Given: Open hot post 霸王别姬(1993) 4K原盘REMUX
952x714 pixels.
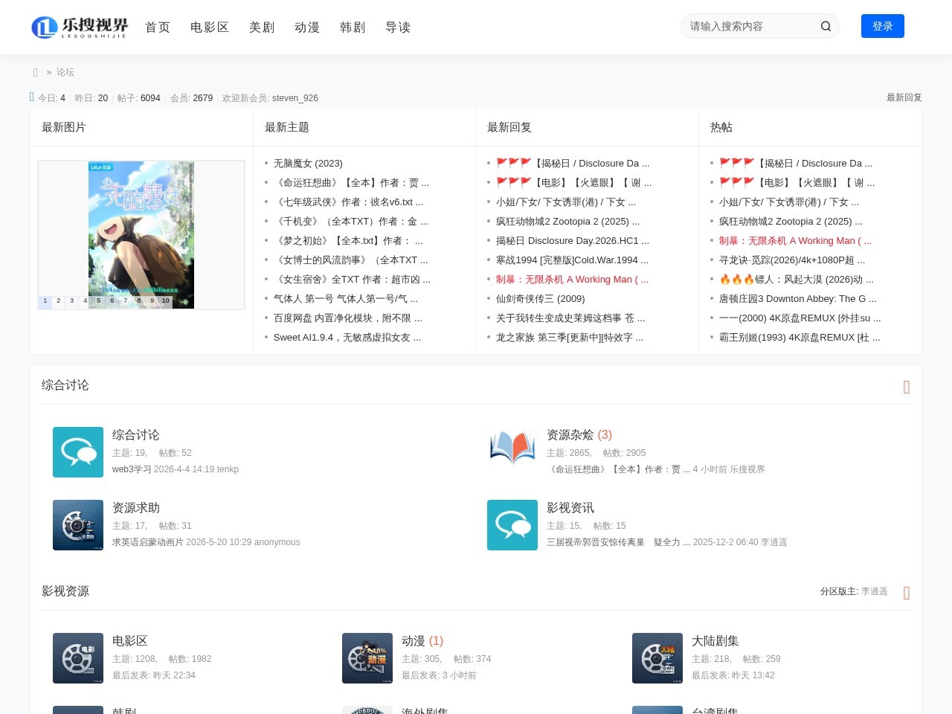Looking at the screenshot, I should [x=800, y=337].
